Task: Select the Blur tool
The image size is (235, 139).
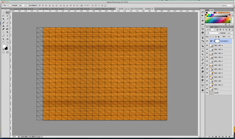Action: [x=3, y=32]
